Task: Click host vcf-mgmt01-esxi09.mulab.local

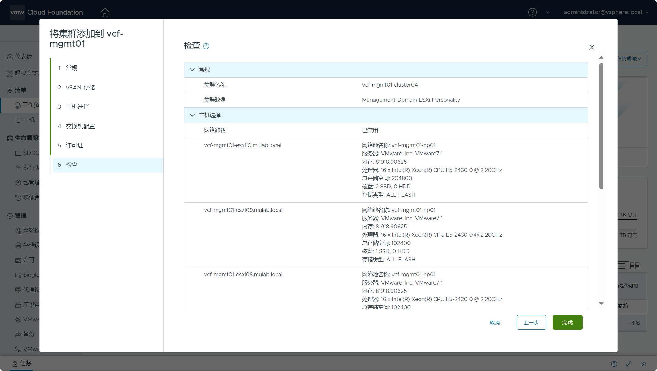Action: [243, 210]
